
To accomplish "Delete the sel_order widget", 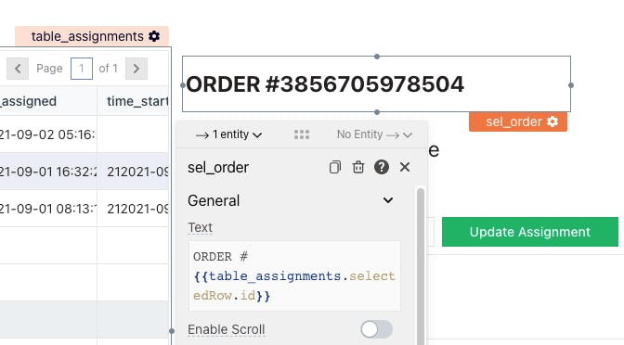I will (358, 167).
